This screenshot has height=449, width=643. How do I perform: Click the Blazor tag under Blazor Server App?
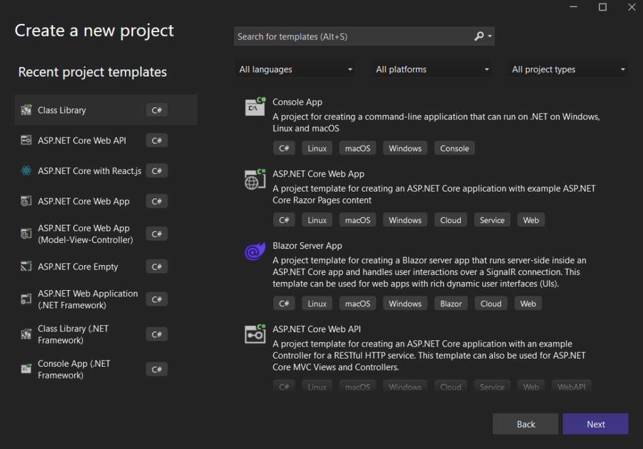[451, 303]
